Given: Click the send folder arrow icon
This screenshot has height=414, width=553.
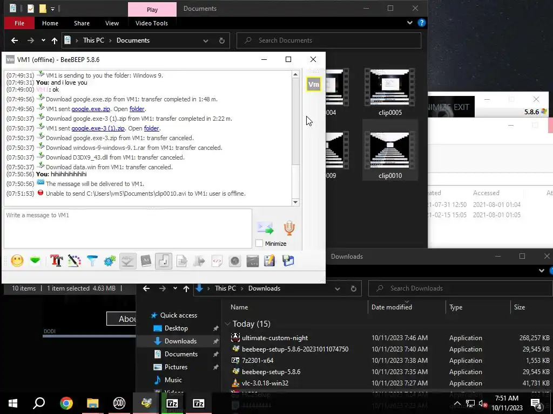Looking at the screenshot, I should pos(199,261).
